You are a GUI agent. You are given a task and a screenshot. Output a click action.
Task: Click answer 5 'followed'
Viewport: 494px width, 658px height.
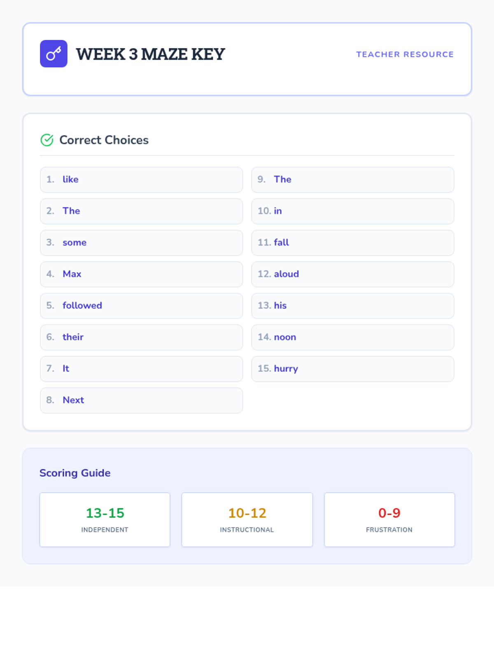coord(141,306)
